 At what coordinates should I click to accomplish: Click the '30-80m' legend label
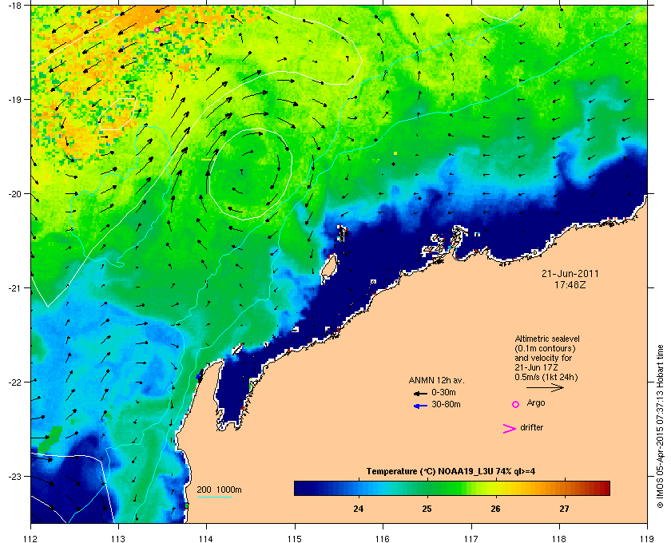[446, 404]
